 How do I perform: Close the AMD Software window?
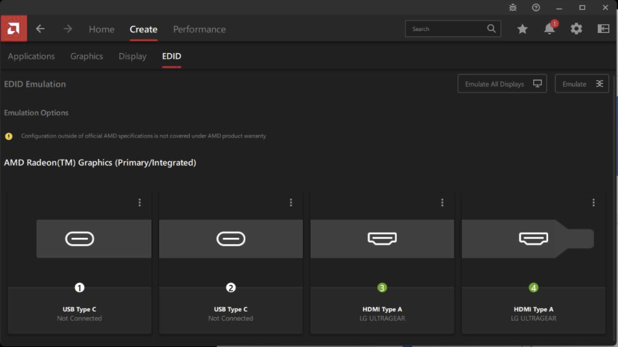(606, 8)
